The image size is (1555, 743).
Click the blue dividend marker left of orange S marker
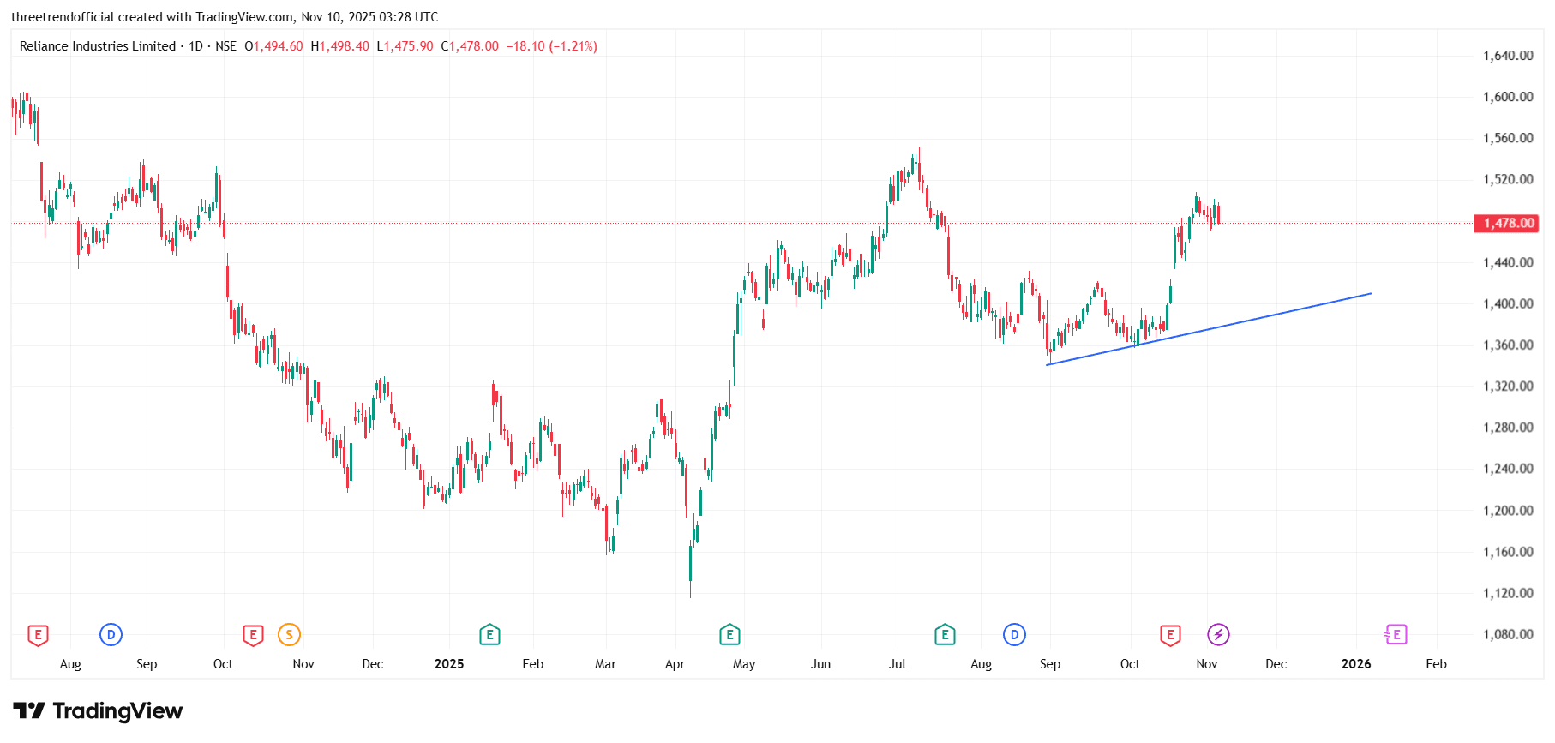click(x=111, y=635)
